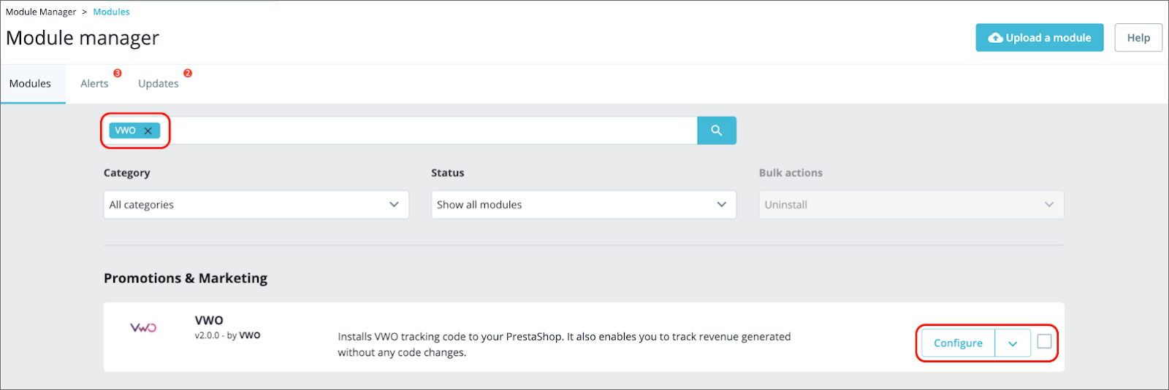Open the Category dropdown 'All categories'
Viewport: 1169px width, 390px height.
256,205
